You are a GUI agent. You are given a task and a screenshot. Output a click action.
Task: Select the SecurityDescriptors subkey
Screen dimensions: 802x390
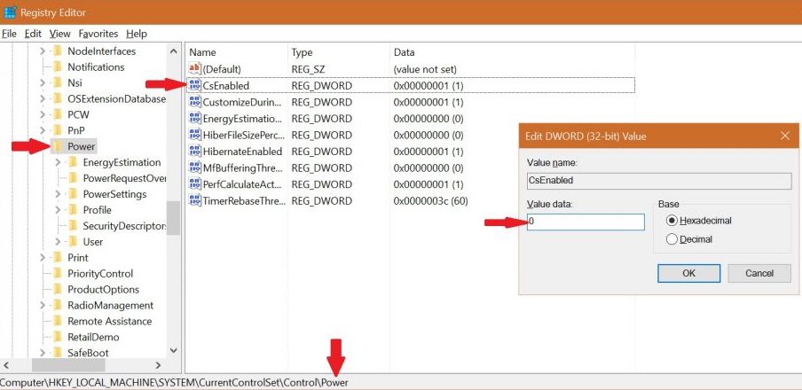124,226
